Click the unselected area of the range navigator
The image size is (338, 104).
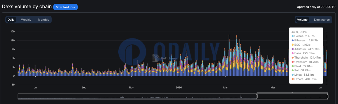137,96
